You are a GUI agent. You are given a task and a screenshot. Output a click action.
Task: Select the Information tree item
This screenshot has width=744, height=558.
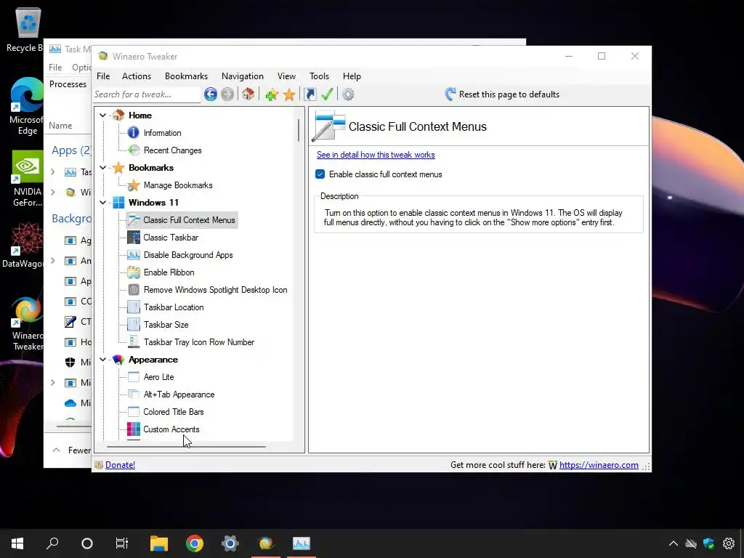(x=162, y=133)
